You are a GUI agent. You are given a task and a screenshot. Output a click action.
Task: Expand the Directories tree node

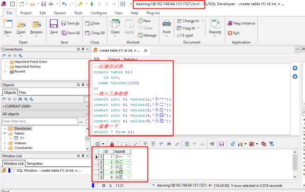(5, 128)
